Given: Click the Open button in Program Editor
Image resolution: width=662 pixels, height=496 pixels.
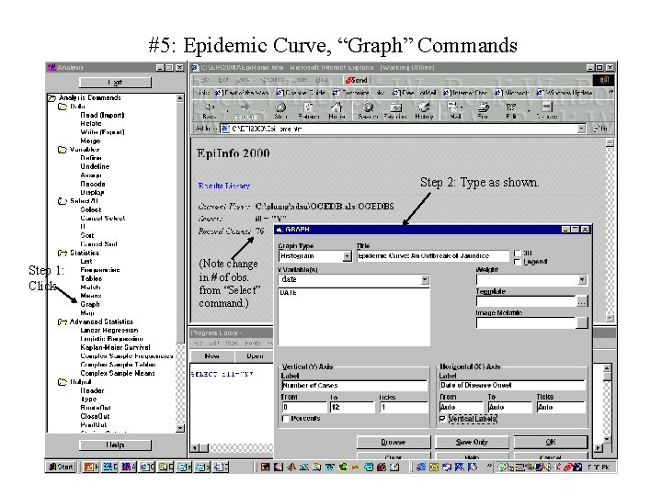Looking at the screenshot, I should pos(255,356).
